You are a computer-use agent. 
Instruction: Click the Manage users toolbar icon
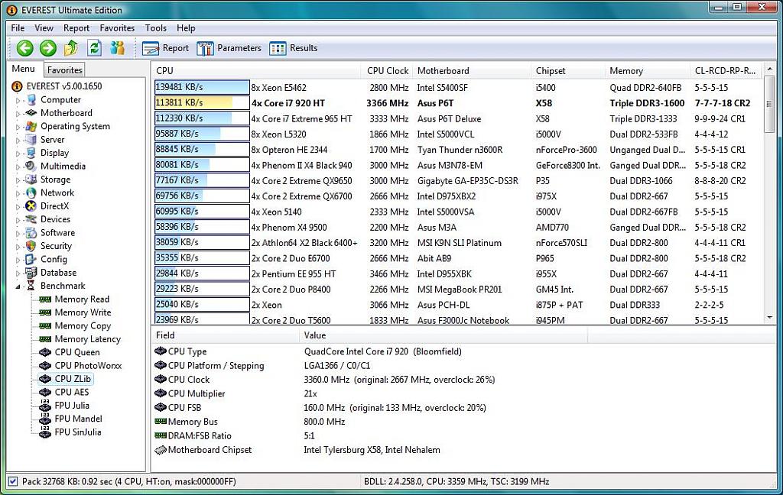(x=117, y=48)
